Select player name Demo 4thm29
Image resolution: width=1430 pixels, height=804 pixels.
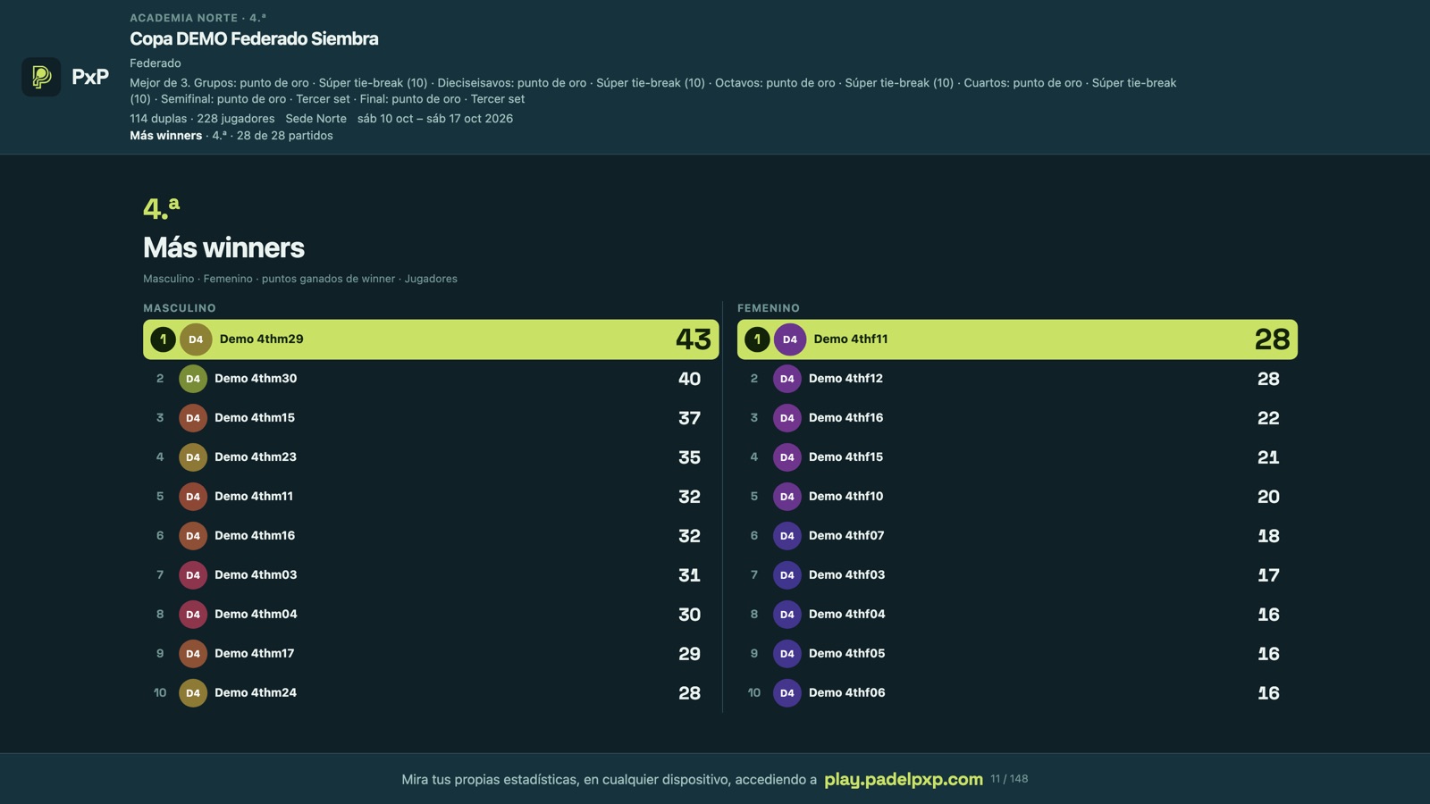[x=262, y=339]
